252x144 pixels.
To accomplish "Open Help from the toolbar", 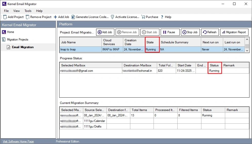I will (166, 17).
